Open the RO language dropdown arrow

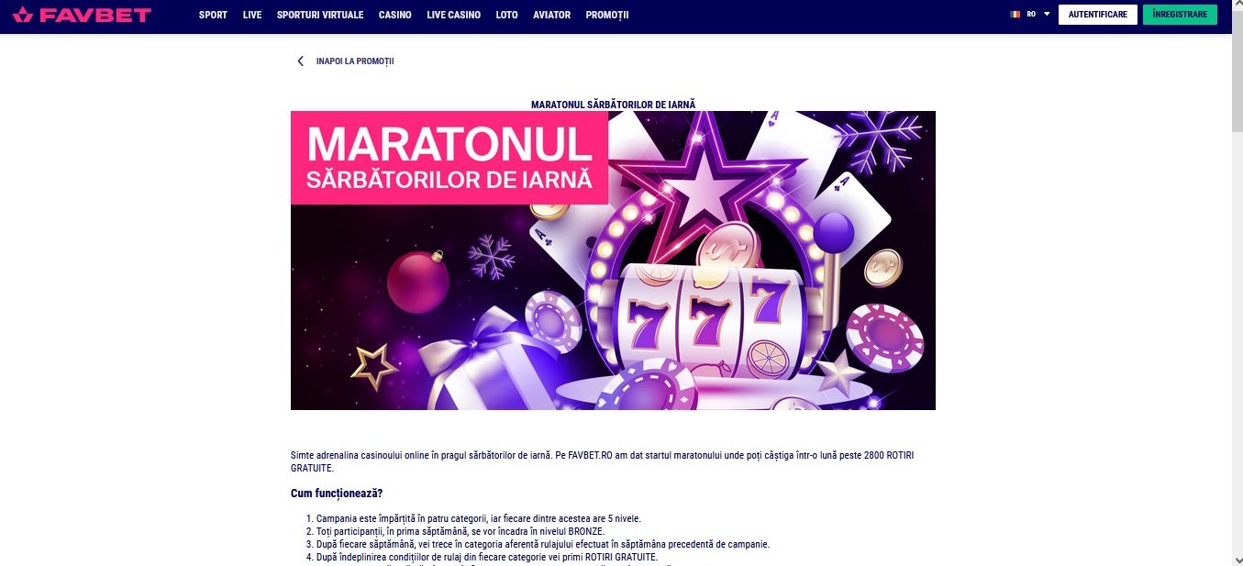tap(1047, 15)
